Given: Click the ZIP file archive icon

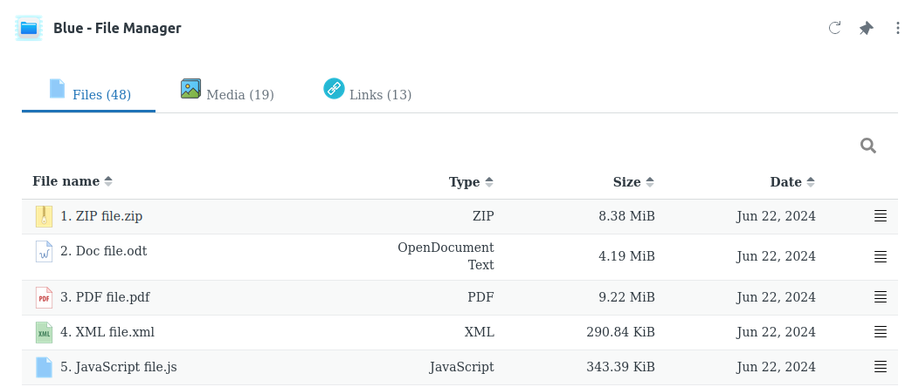Looking at the screenshot, I should (x=44, y=216).
